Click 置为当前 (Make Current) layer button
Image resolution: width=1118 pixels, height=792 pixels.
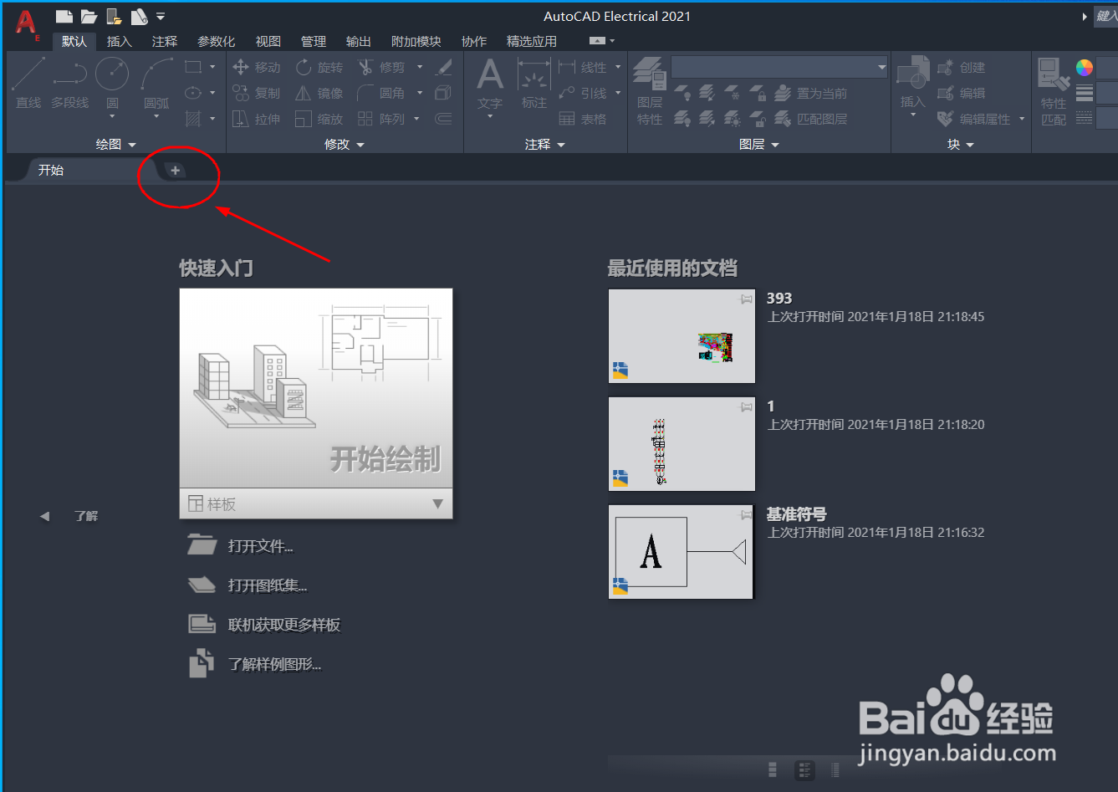pos(811,93)
